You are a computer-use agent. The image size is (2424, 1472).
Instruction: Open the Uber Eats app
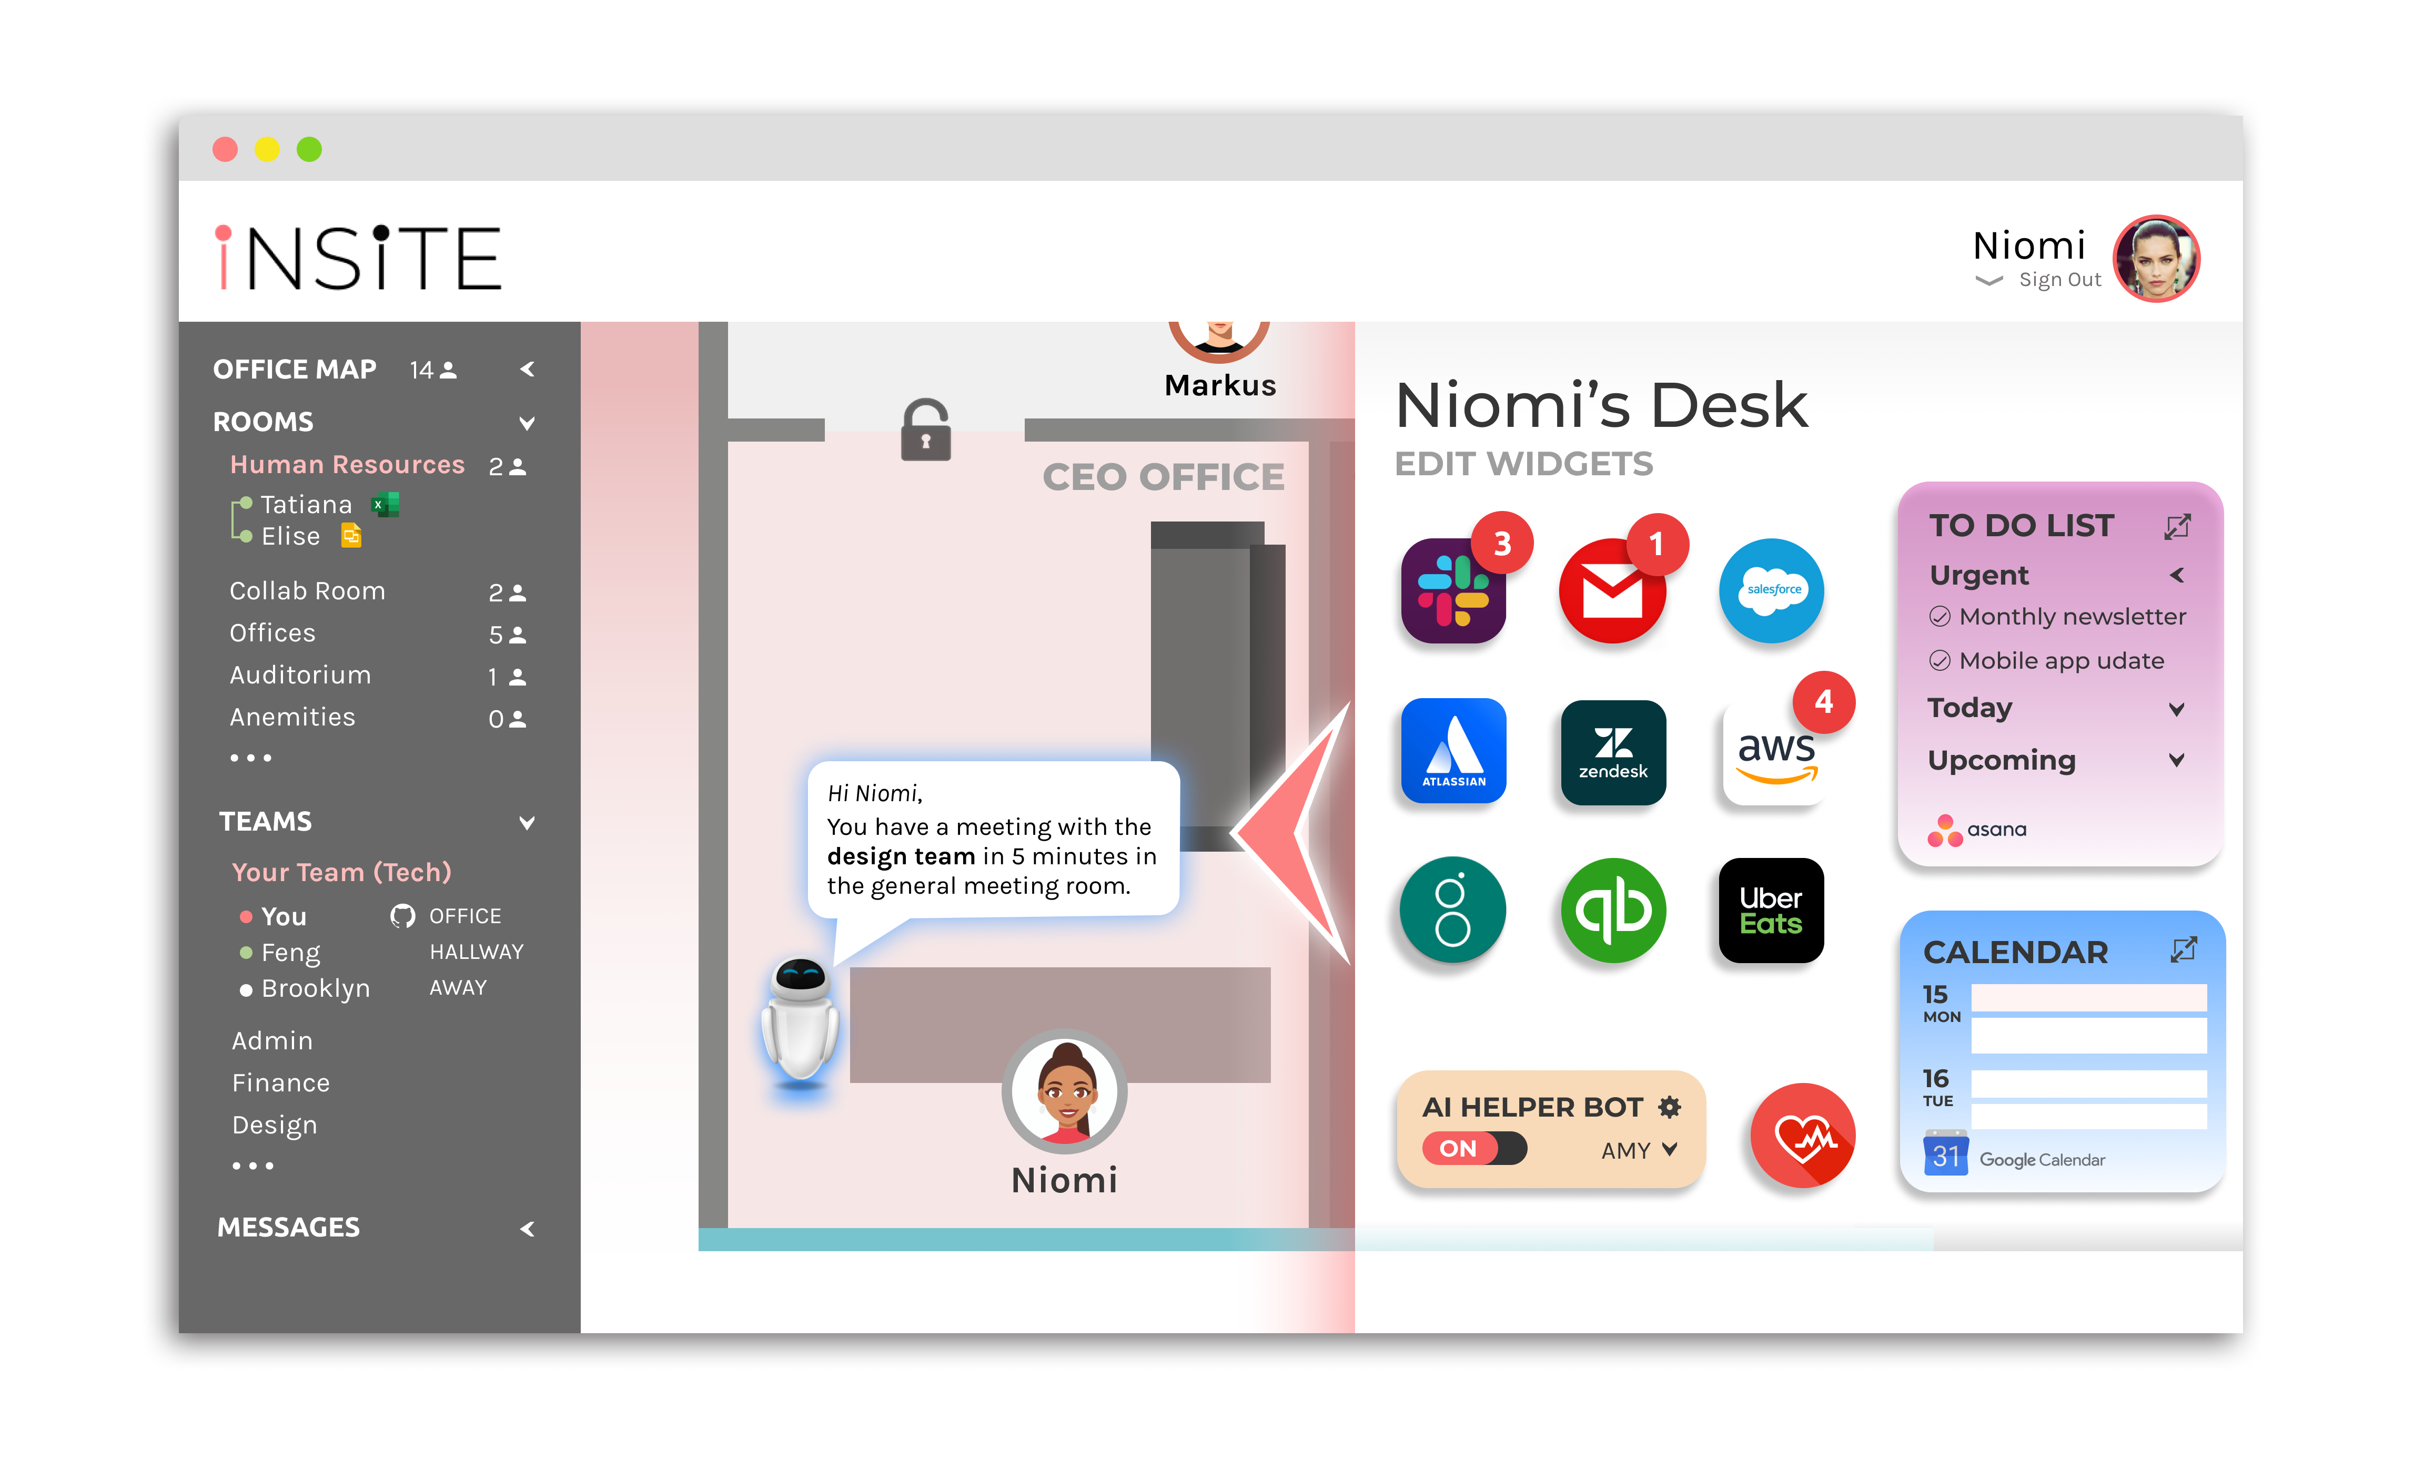(x=1771, y=911)
